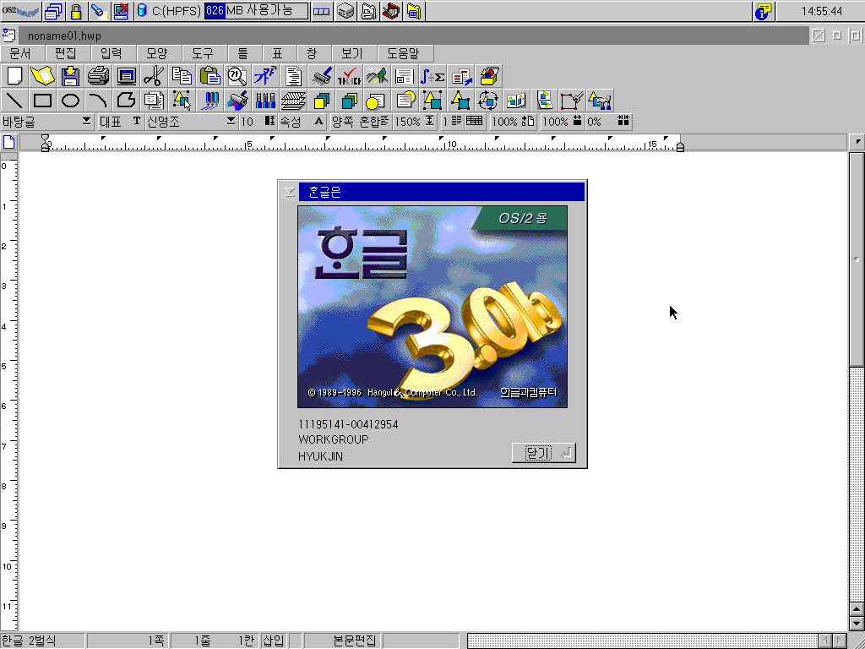Select the freeform polygon drawing tool
The image size is (865, 649).
click(127, 101)
